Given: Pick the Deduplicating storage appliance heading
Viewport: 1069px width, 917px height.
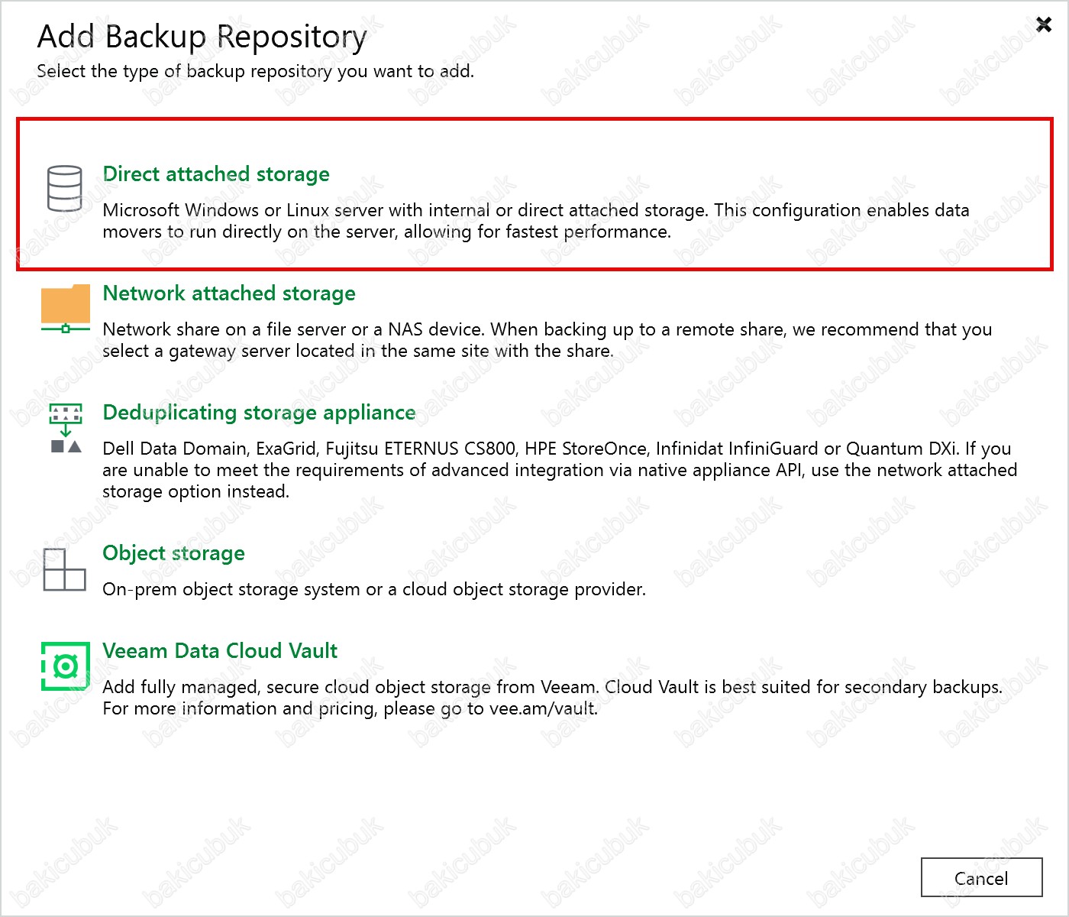Looking at the screenshot, I should (x=259, y=413).
